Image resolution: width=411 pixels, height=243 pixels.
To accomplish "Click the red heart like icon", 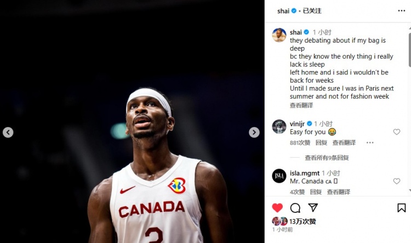I will click(277, 208).
